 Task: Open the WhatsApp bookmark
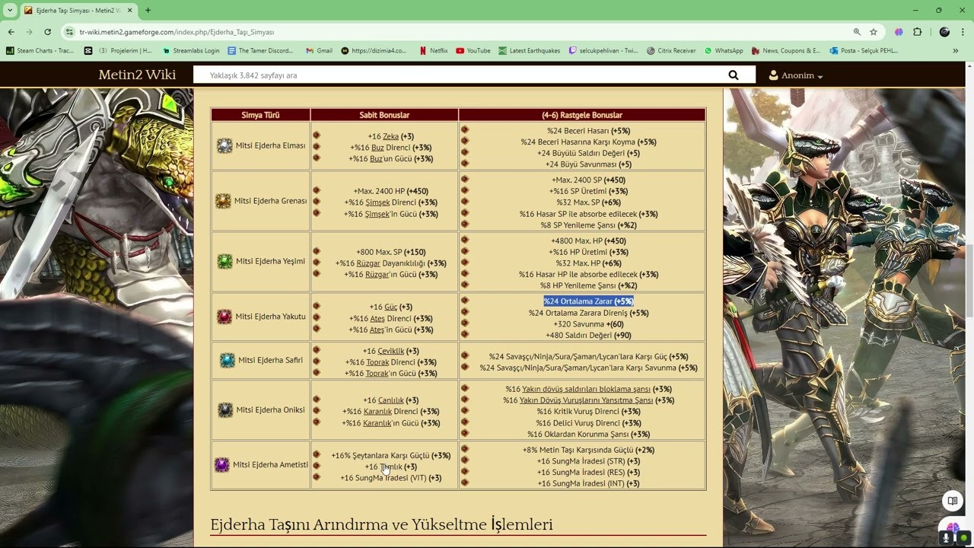(x=724, y=51)
